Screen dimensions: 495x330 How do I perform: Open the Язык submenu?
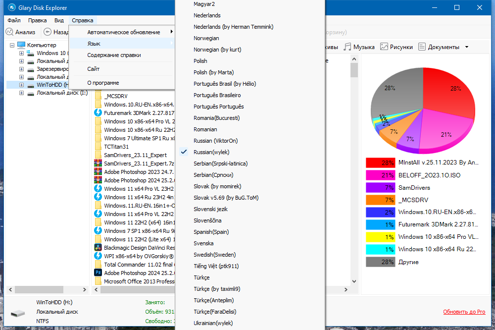(x=122, y=43)
